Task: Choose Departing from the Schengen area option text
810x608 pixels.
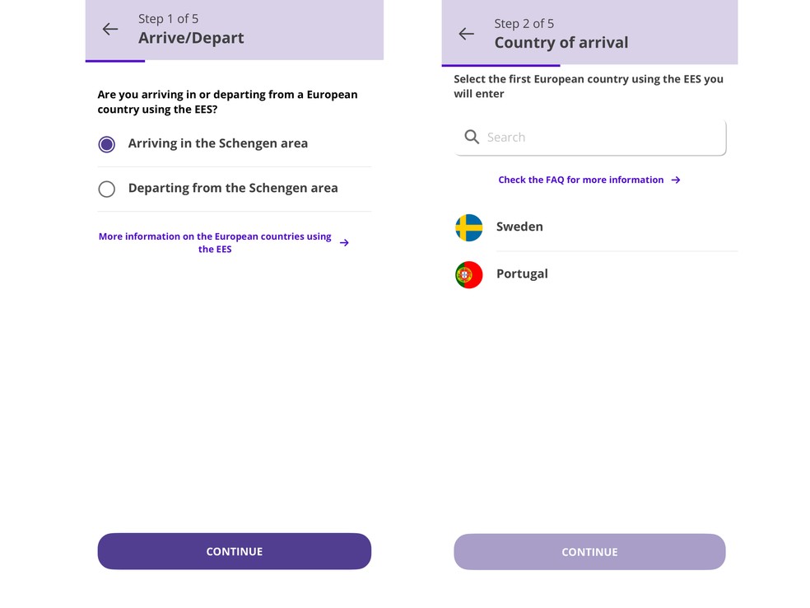Action: point(233,188)
